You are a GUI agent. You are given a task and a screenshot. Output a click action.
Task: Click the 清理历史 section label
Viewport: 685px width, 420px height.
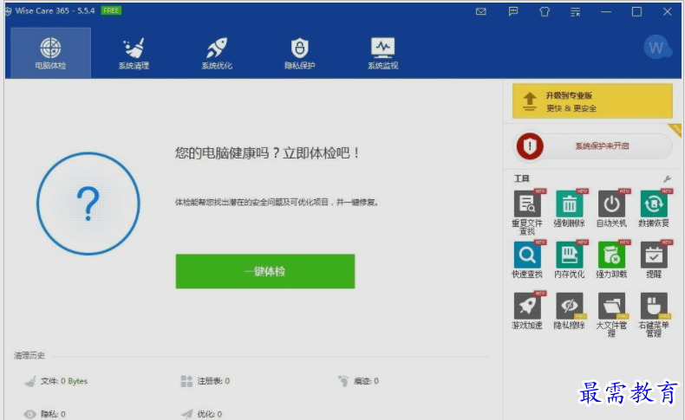point(29,355)
